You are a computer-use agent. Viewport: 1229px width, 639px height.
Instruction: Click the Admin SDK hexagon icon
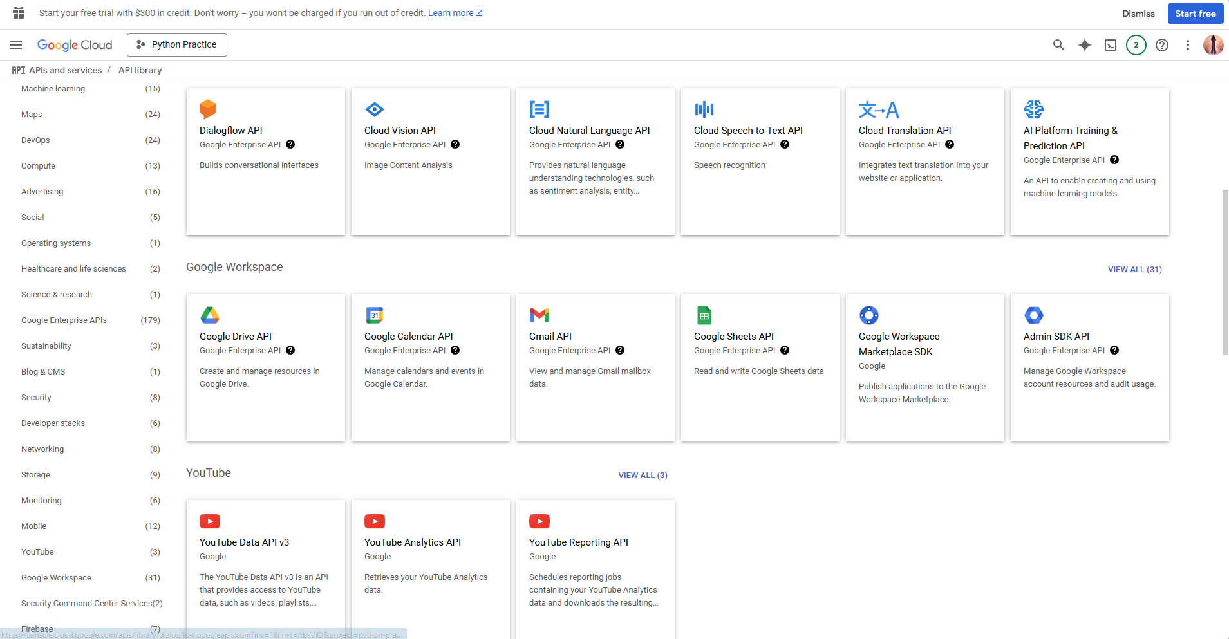click(1034, 315)
